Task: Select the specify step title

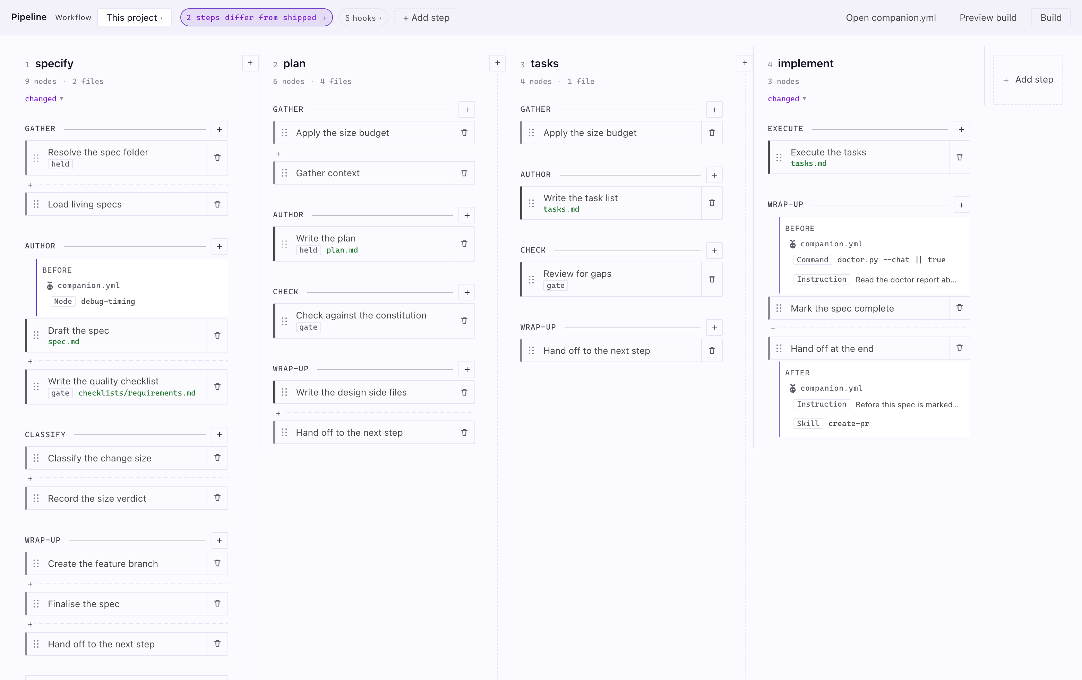Action: pos(54,63)
